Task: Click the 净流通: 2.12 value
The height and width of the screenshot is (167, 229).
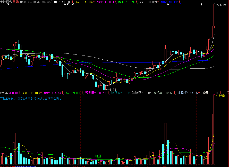Action: pyautogui.click(x=142, y=93)
